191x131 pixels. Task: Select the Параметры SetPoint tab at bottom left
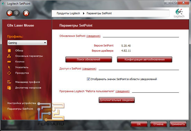pyautogui.click(x=20, y=109)
